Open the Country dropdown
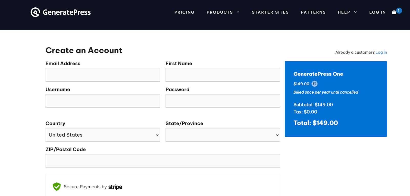Image resolution: width=410 pixels, height=196 pixels. pos(103,135)
